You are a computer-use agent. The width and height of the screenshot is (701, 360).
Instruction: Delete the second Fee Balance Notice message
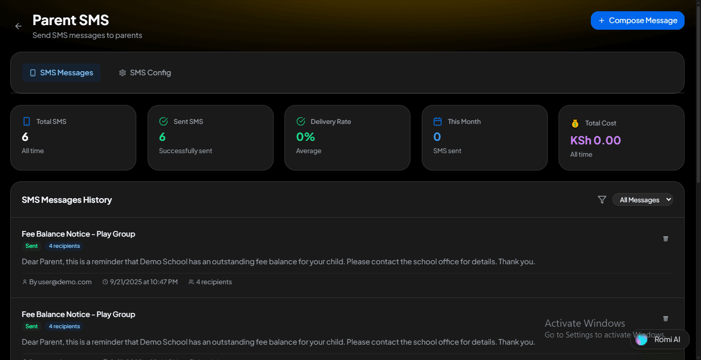click(x=666, y=319)
